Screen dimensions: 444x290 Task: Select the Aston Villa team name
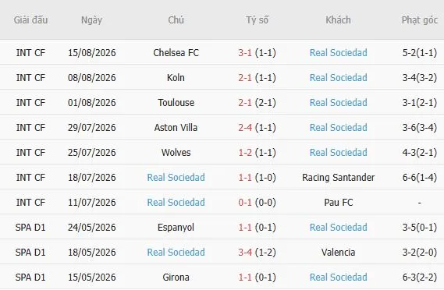coord(176,127)
